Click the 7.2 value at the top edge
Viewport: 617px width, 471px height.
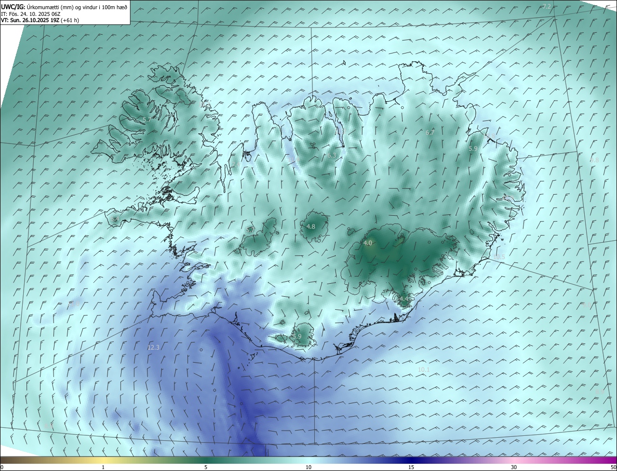tap(547, 6)
